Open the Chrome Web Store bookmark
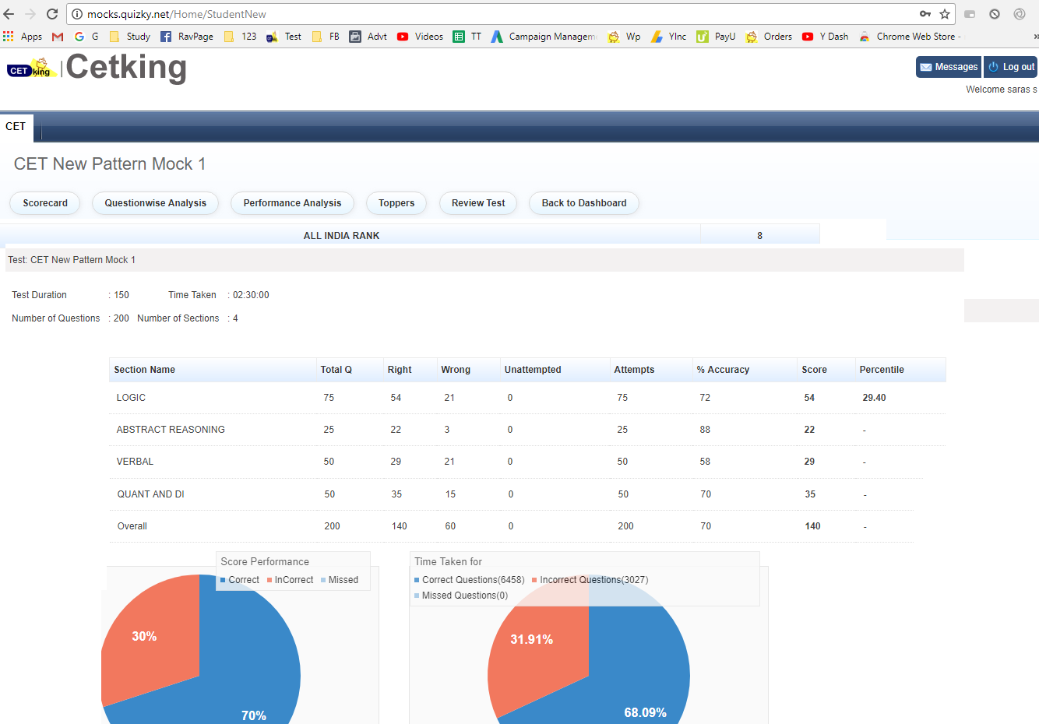 tap(910, 37)
